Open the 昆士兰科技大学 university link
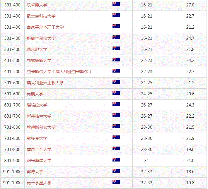This screenshot has width=208, height=189. point(41,16)
